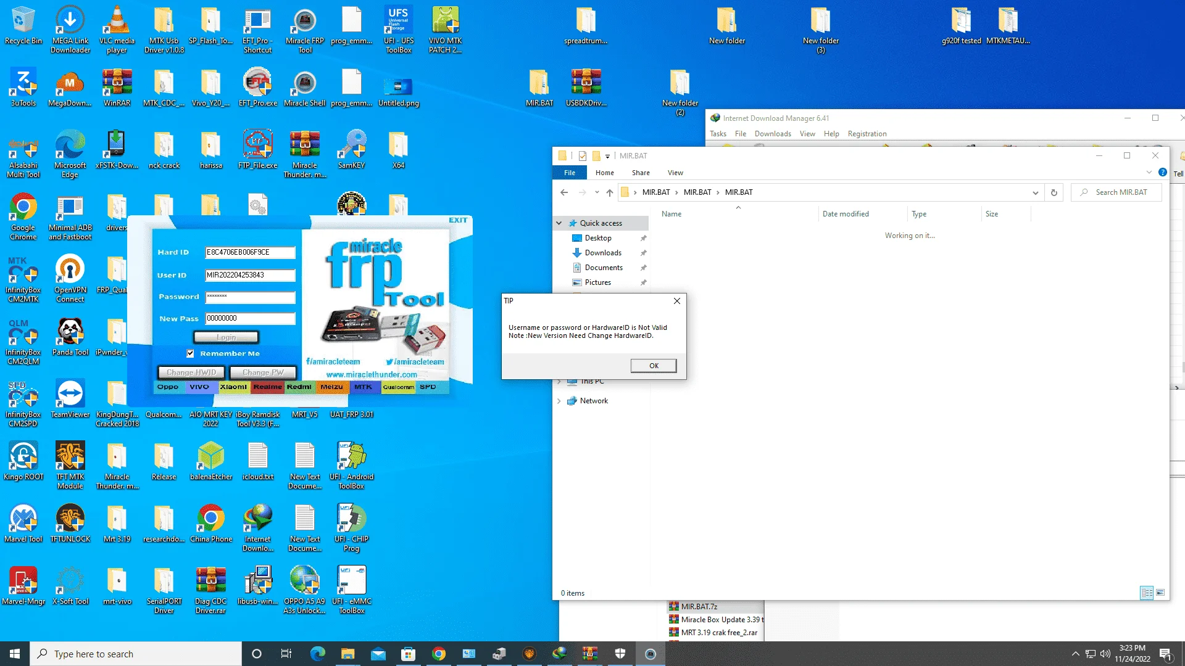The width and height of the screenshot is (1185, 666).
Task: Open Task View on the taskbar
Action: coord(286,654)
